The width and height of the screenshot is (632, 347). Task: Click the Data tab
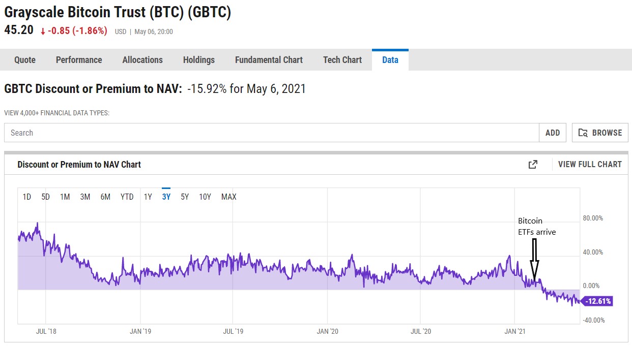click(390, 60)
